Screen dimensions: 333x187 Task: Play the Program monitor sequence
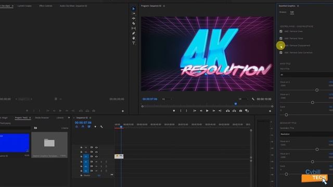click(x=207, y=111)
